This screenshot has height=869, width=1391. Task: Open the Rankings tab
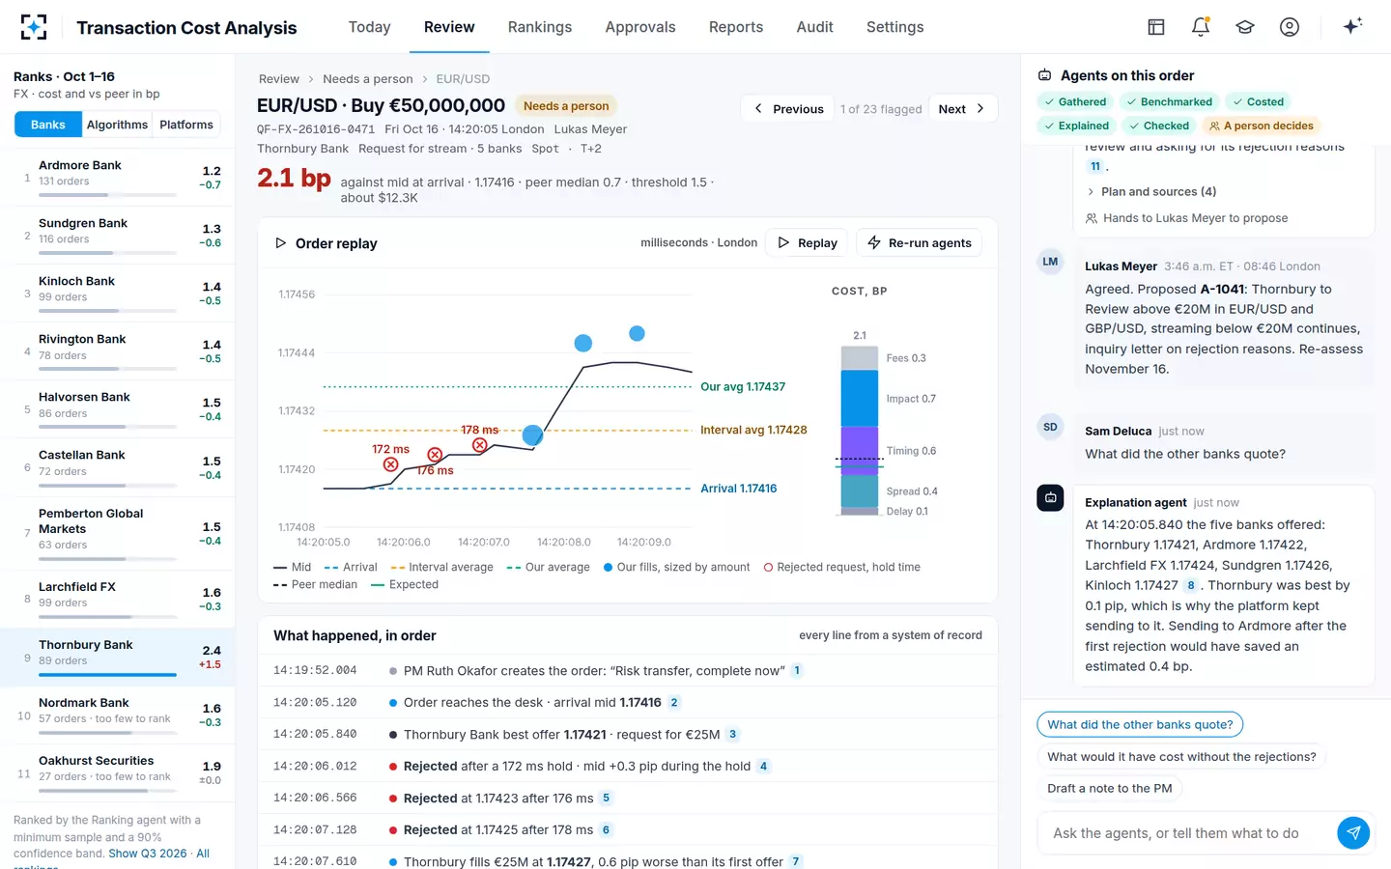(540, 27)
